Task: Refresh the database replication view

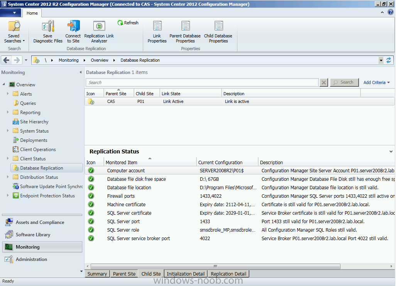Action: click(x=128, y=23)
